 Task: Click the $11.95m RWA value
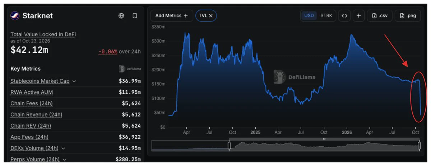point(130,92)
